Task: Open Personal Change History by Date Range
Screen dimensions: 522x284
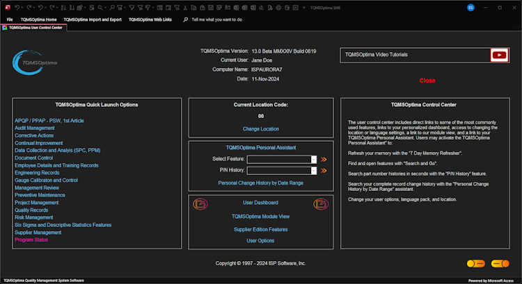Action: click(261, 183)
